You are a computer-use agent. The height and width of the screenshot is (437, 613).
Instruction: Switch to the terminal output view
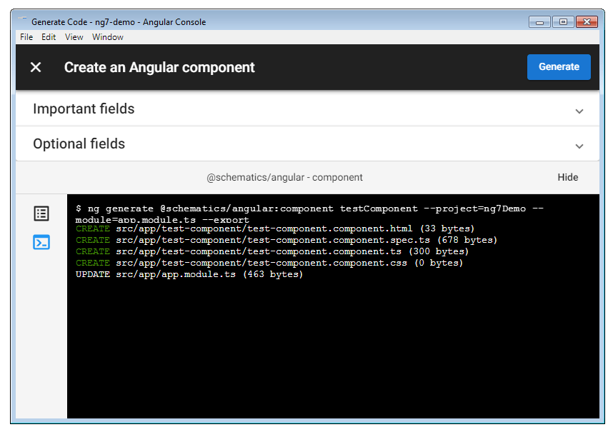[41, 243]
